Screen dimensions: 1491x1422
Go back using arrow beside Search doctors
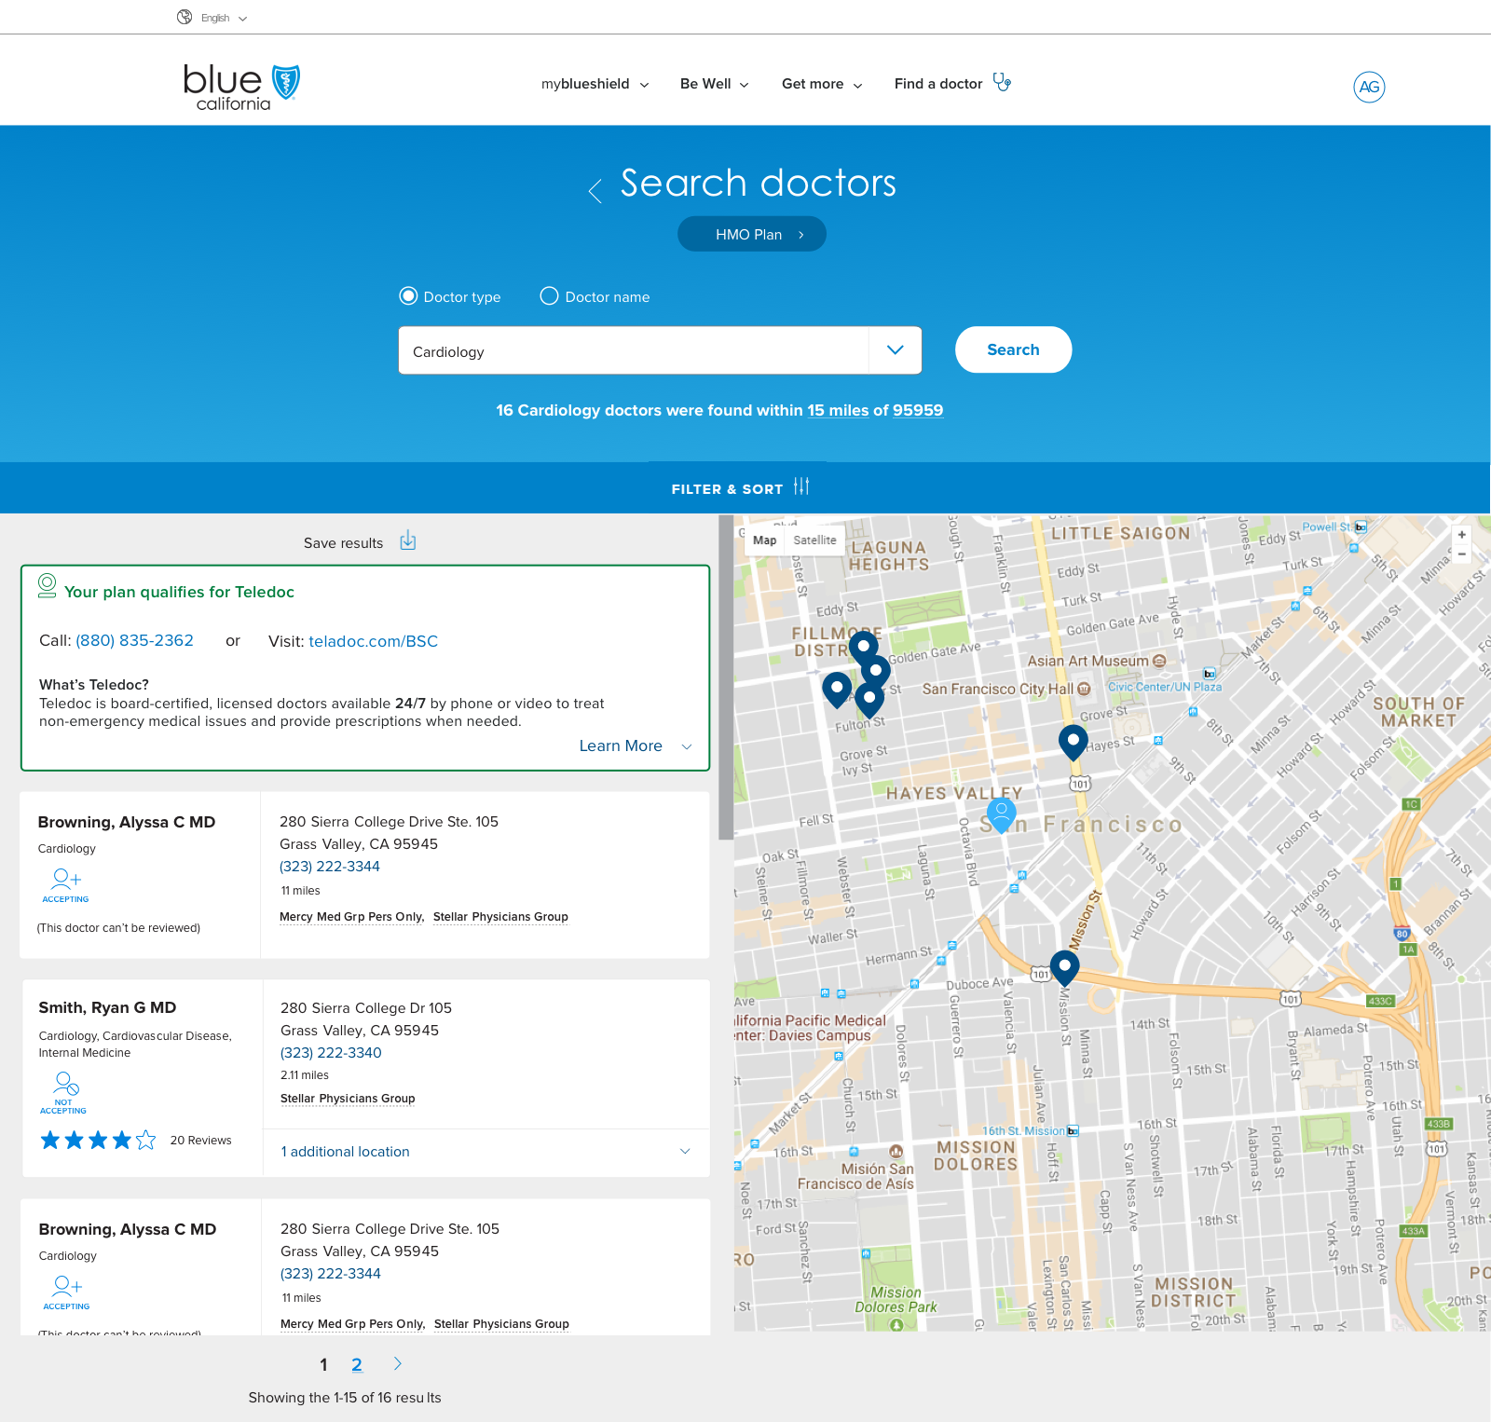595,191
